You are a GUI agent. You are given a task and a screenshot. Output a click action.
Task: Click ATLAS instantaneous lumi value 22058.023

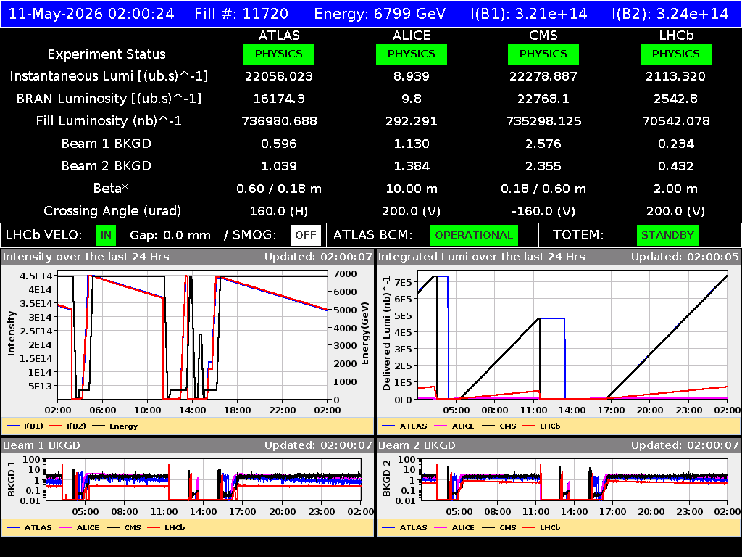[x=279, y=76]
